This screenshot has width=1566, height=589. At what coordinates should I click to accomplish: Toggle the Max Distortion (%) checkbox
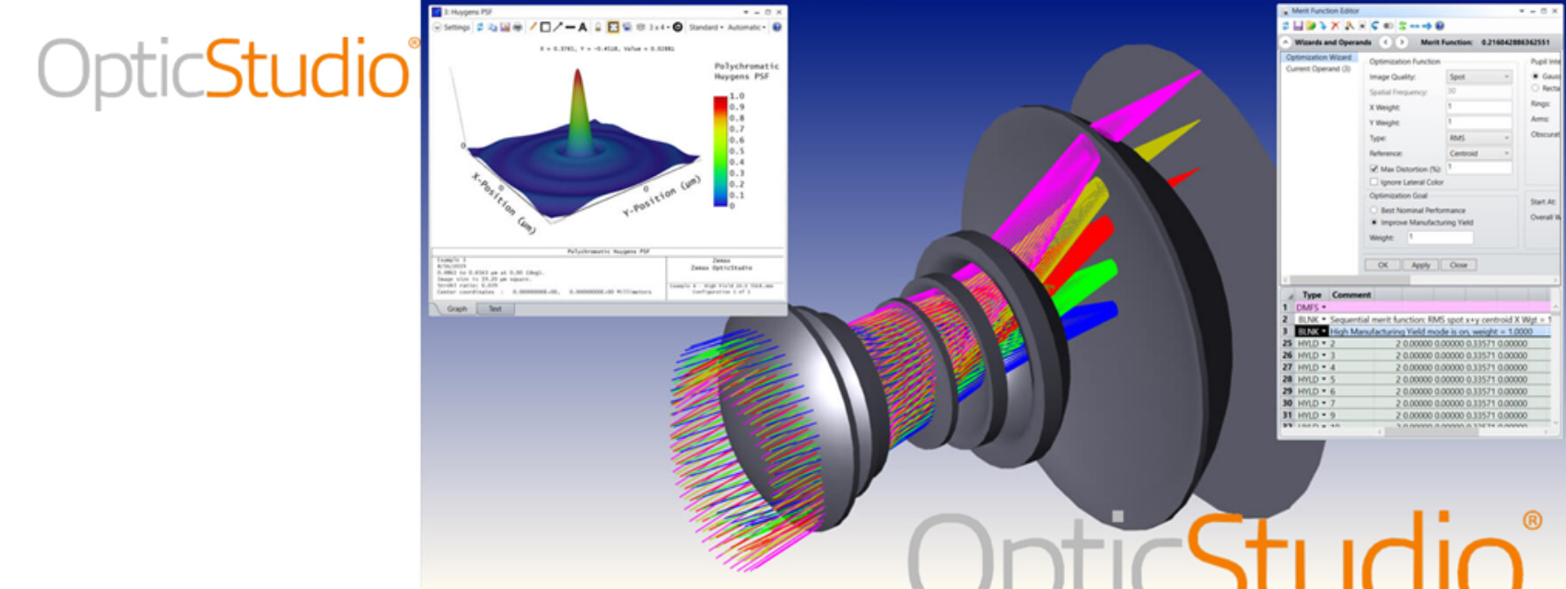(1374, 169)
